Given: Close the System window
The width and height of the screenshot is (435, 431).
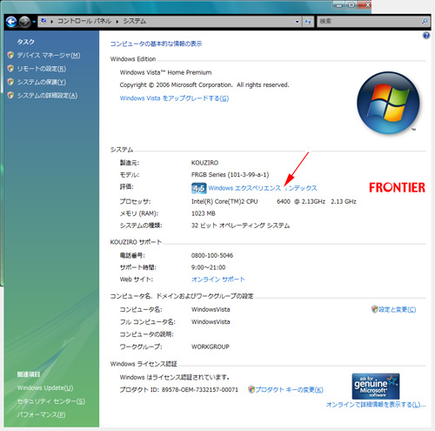Looking at the screenshot, I should click(x=365, y=5).
